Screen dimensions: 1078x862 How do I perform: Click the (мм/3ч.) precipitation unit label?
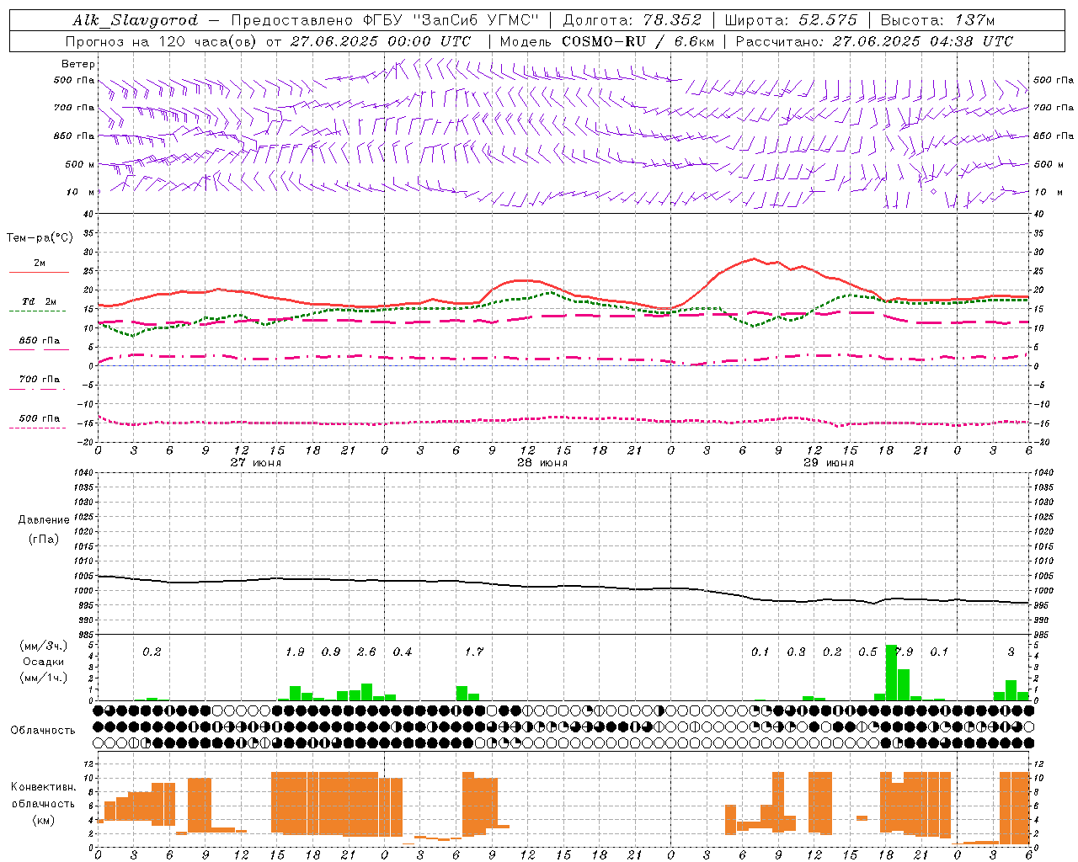[x=44, y=646]
